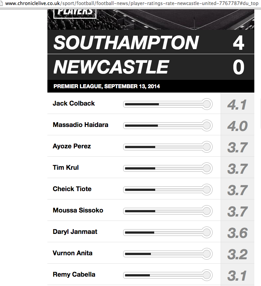Click Massadio Haidara's rating slider knob

(207, 126)
